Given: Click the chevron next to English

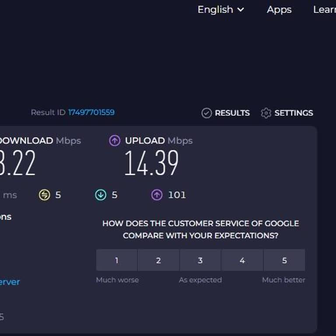Looking at the screenshot, I should 241,10.
